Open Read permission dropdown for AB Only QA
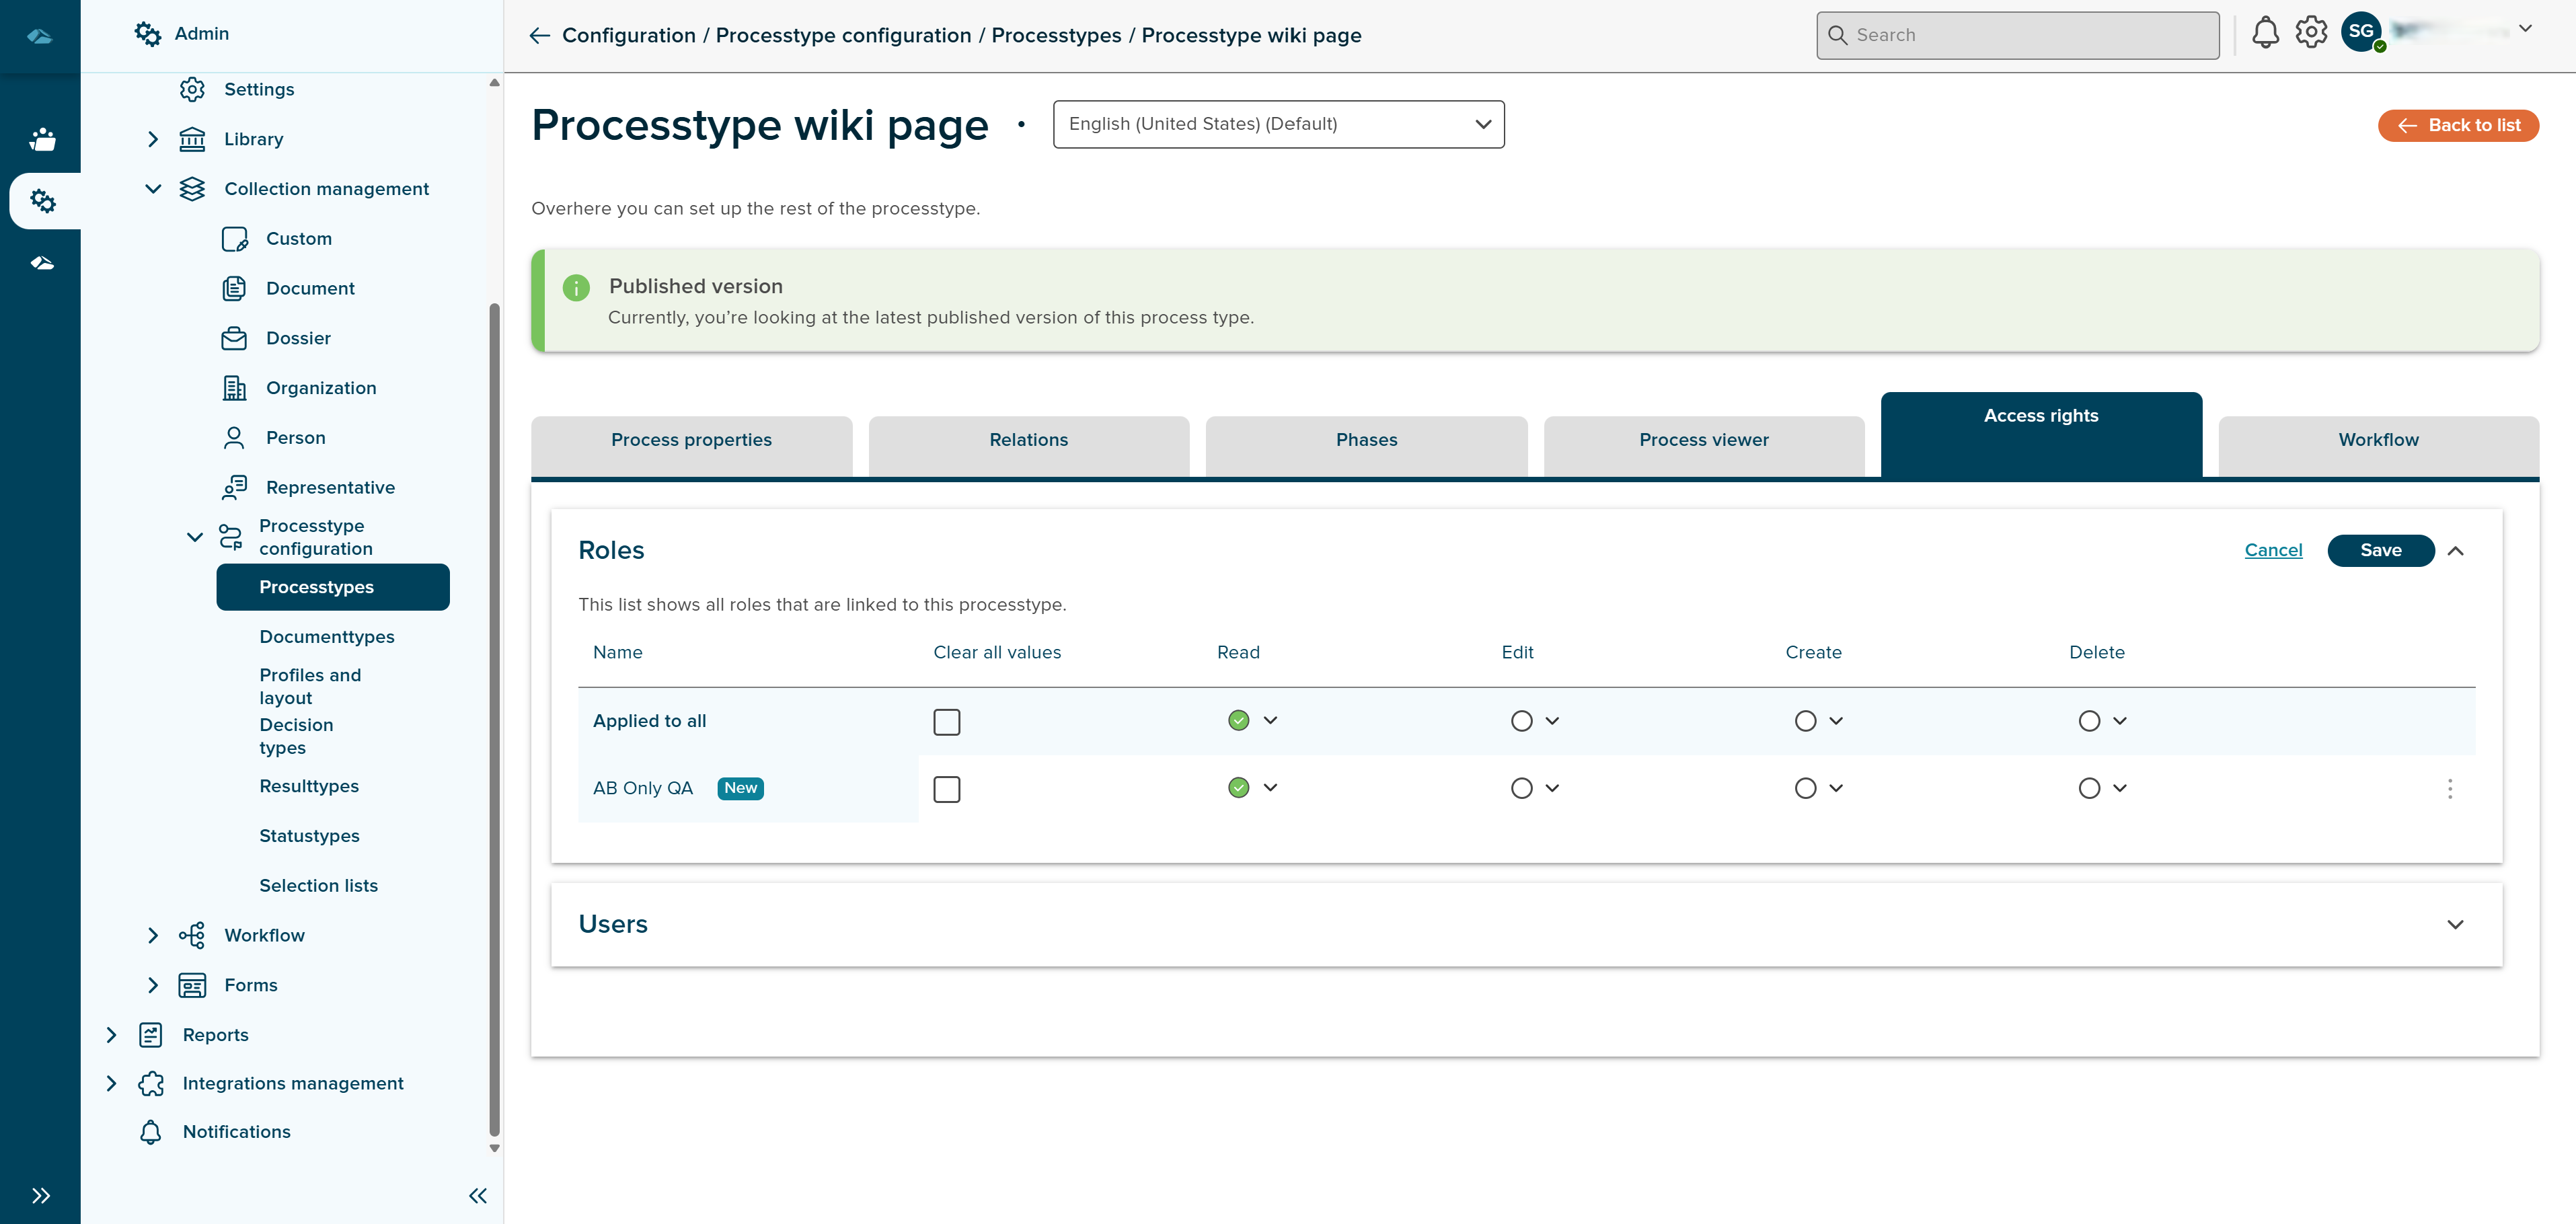Viewport: 2576px width, 1224px height. [1270, 788]
